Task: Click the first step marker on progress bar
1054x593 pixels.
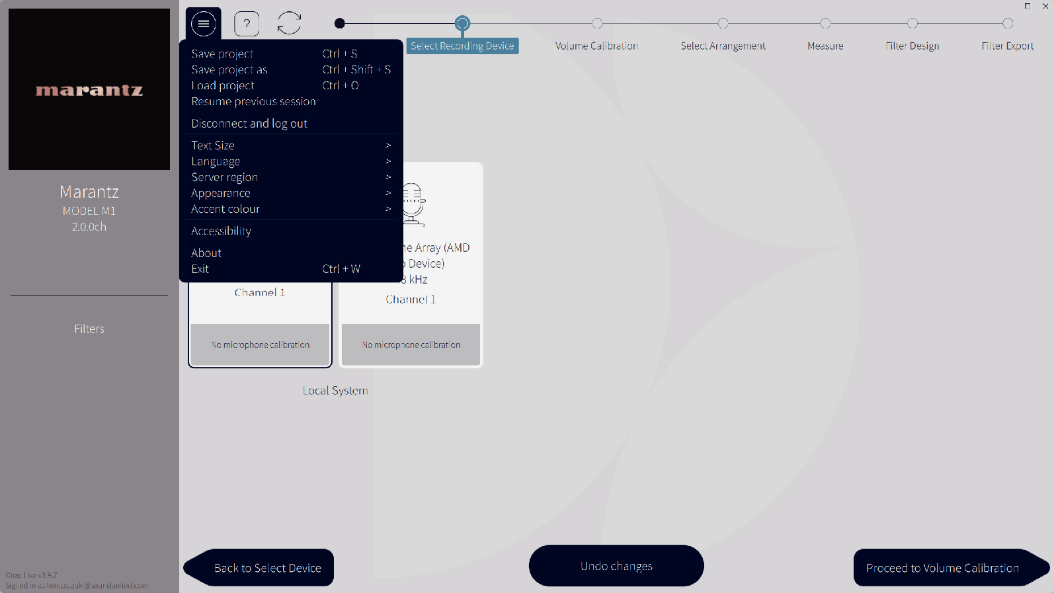Action: click(x=340, y=23)
